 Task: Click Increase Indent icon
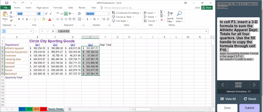coord(74,19)
